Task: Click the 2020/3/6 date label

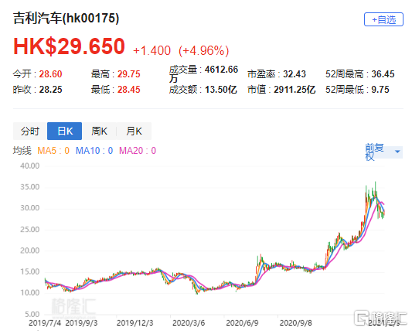Action: [189, 322]
